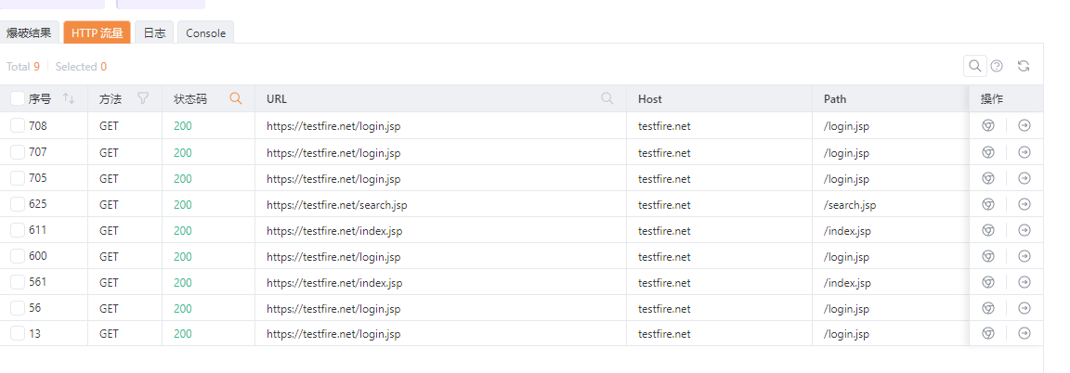Open URL column search icon
The image size is (1070, 373).
pyautogui.click(x=607, y=98)
